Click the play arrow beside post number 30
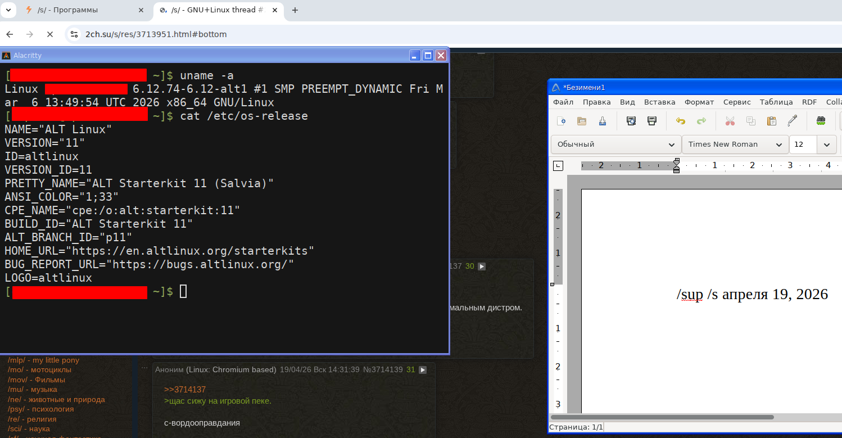The height and width of the screenshot is (438, 842). 481,267
